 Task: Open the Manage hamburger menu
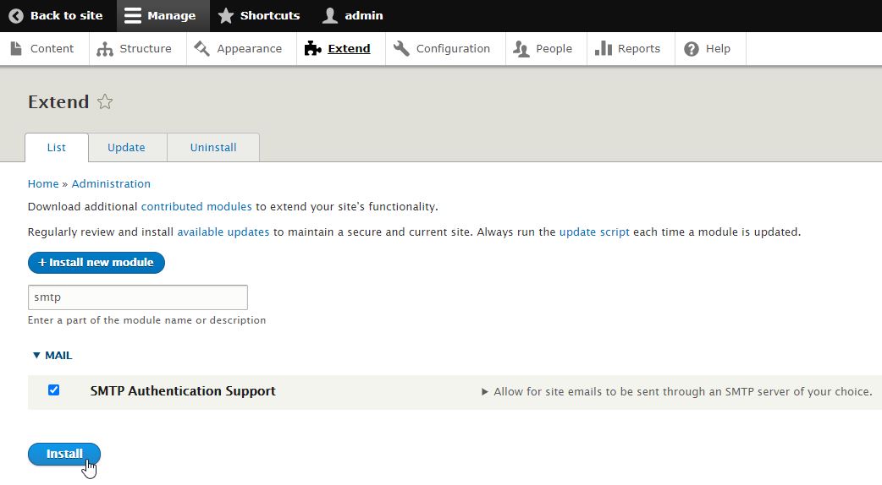[133, 16]
